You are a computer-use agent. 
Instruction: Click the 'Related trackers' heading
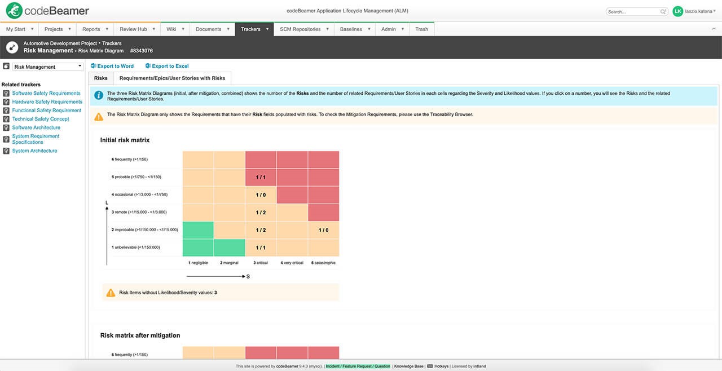click(21, 85)
